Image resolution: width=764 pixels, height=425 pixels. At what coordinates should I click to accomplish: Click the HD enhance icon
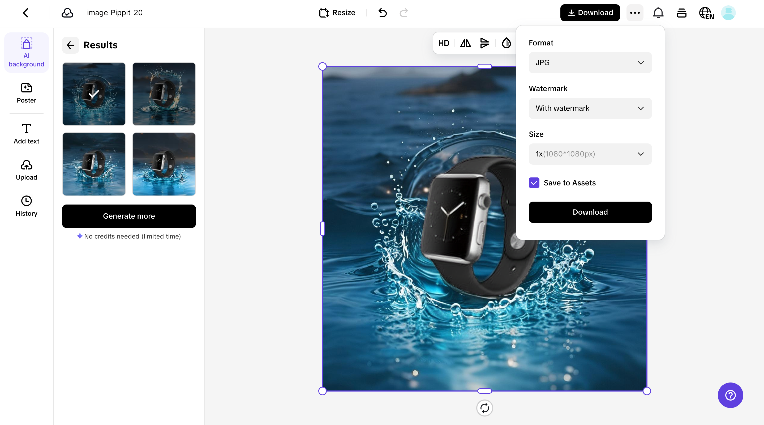pyautogui.click(x=444, y=43)
